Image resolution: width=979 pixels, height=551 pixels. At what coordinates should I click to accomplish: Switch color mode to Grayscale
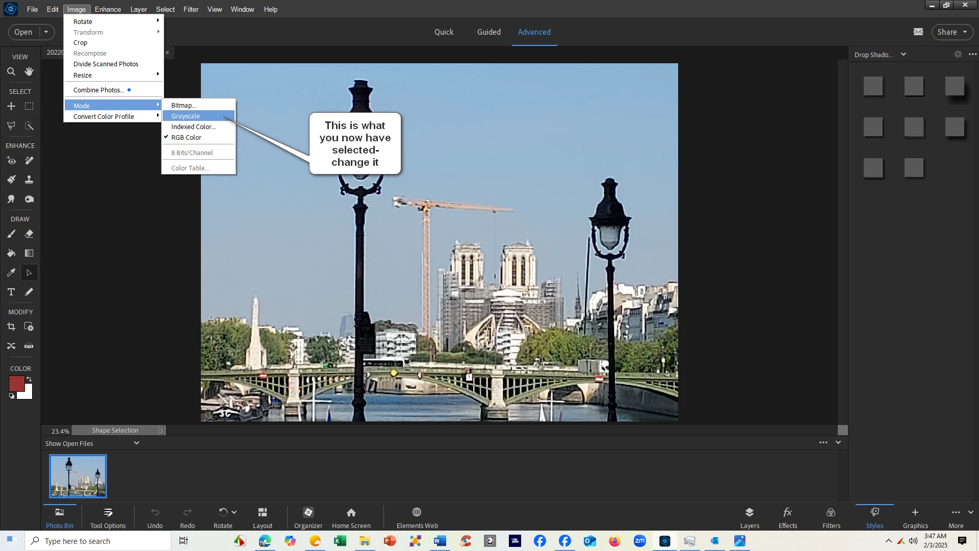click(186, 116)
